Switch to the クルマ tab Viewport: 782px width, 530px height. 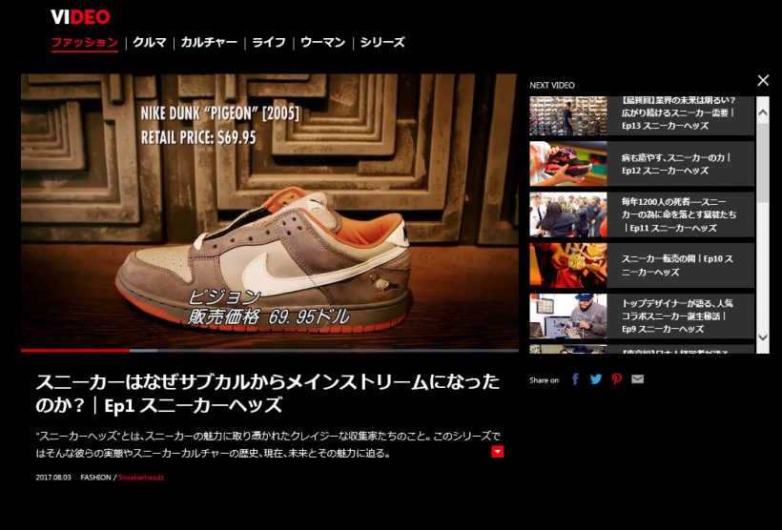(x=150, y=43)
